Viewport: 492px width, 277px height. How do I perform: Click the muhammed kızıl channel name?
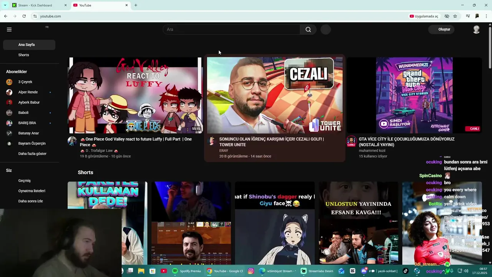coord(372,151)
